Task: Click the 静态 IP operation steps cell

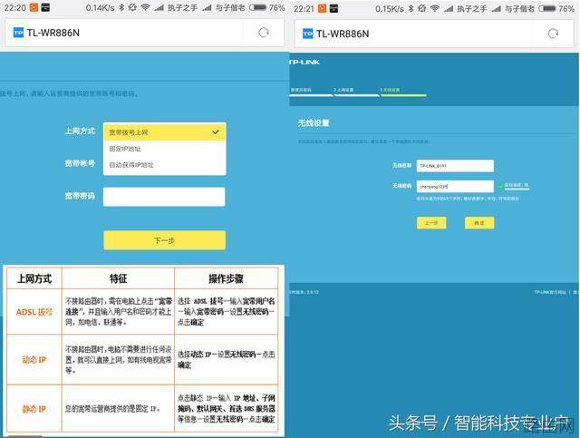Action: coord(226,409)
